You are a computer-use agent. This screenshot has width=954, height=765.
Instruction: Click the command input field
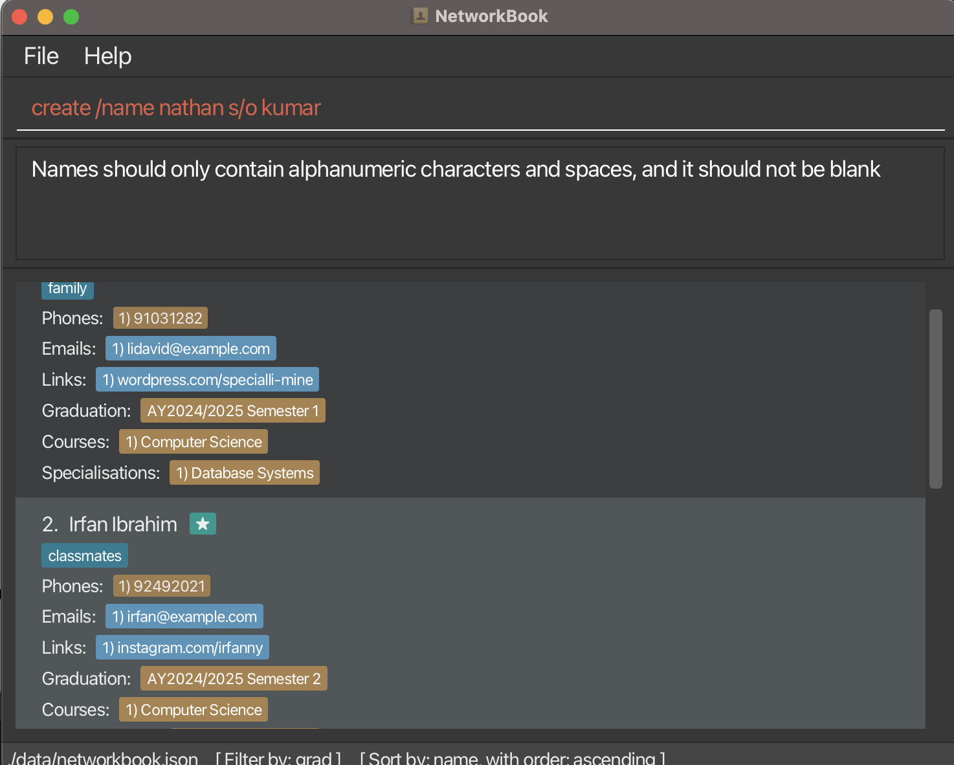pos(479,108)
